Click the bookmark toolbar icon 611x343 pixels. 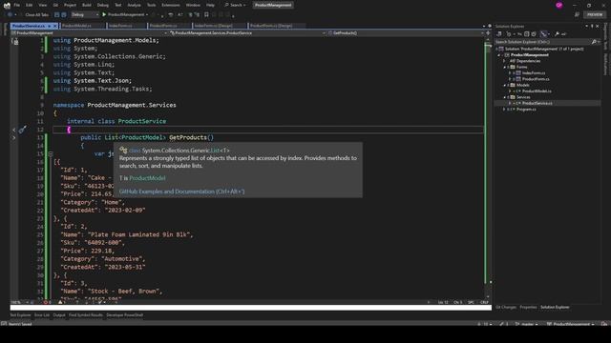point(206,15)
